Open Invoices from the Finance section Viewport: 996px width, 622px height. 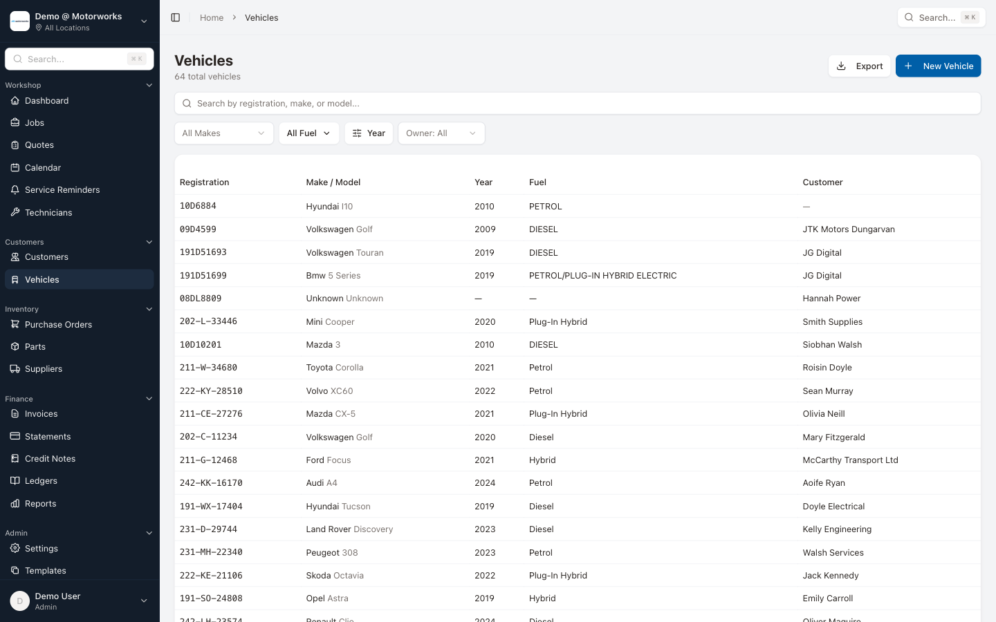(41, 413)
